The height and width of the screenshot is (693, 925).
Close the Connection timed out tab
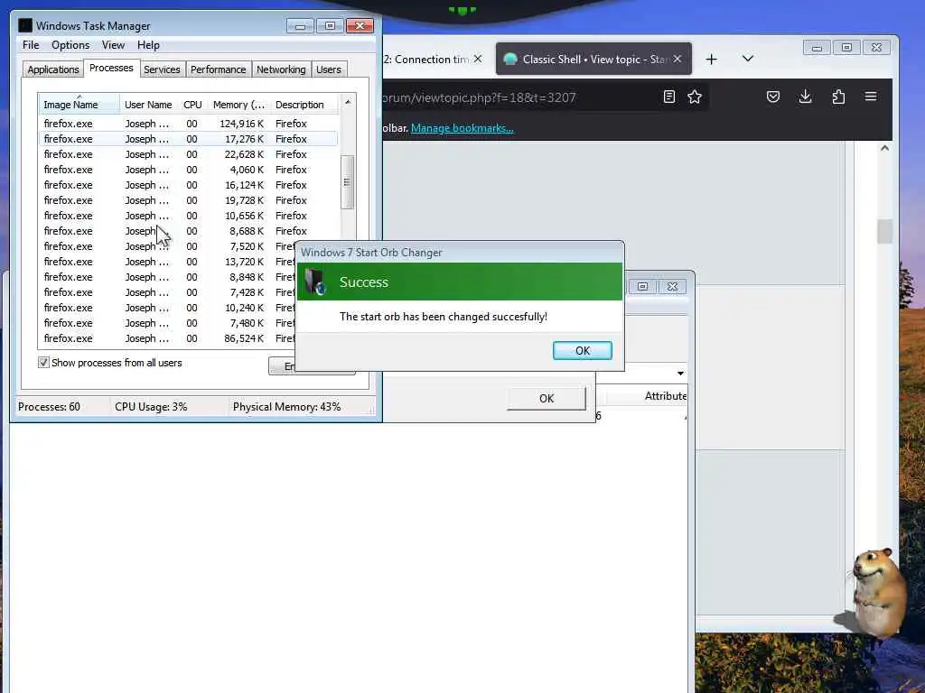pyautogui.click(x=478, y=59)
